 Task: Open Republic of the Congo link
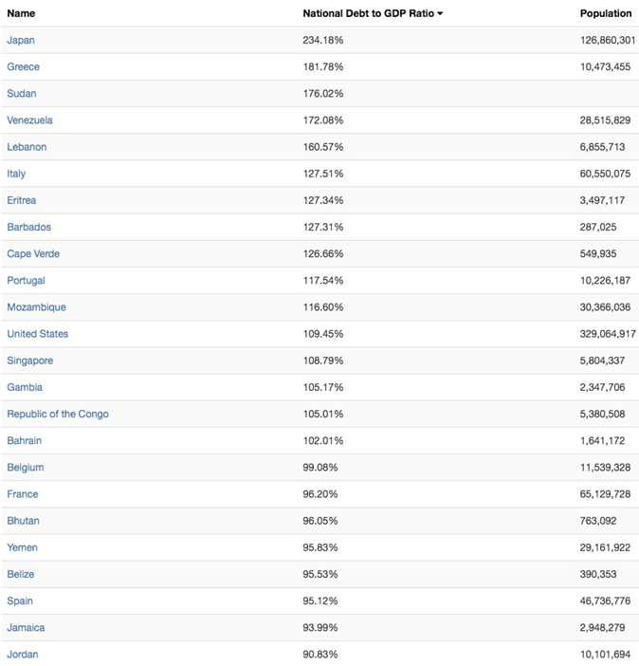(58, 414)
